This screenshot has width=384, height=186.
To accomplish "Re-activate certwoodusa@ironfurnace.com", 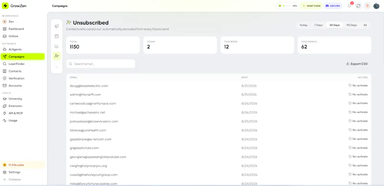I will [358, 103].
